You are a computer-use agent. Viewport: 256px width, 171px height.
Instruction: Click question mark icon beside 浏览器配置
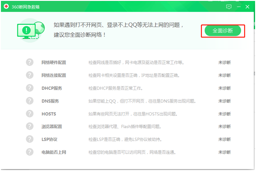30,126
